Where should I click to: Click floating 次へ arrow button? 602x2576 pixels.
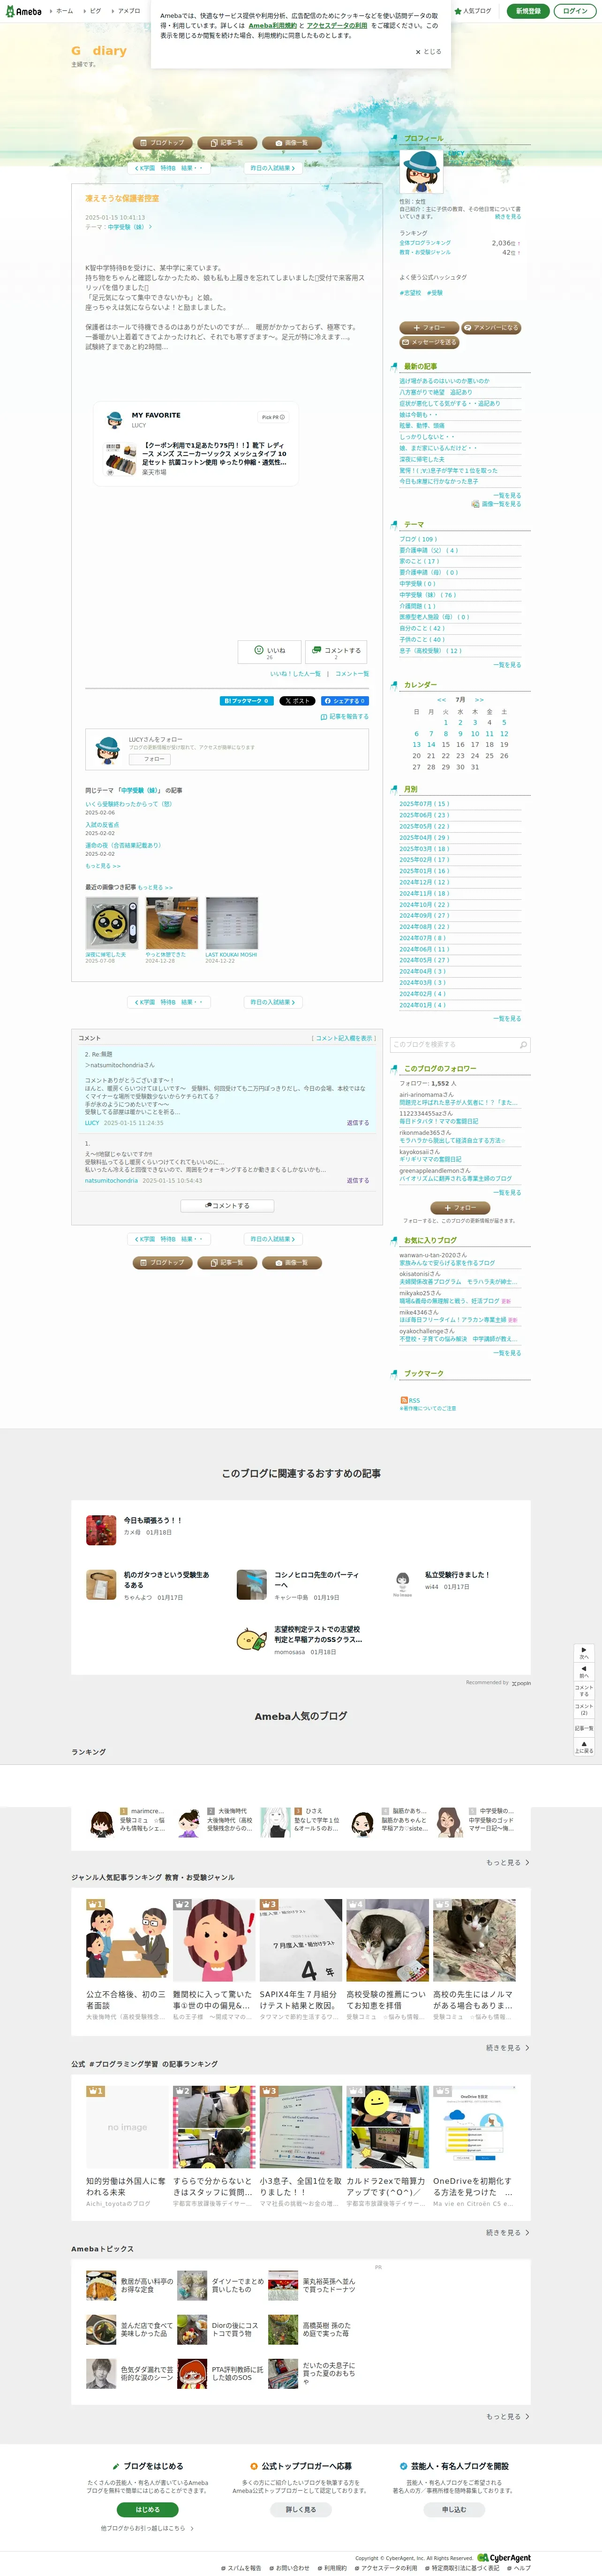point(584,1654)
